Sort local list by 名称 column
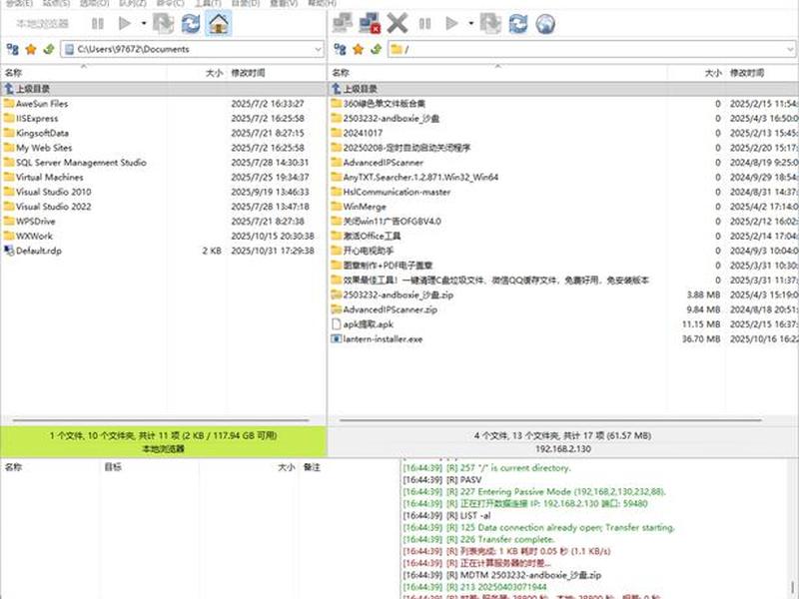The width and height of the screenshot is (799, 599). point(84,73)
